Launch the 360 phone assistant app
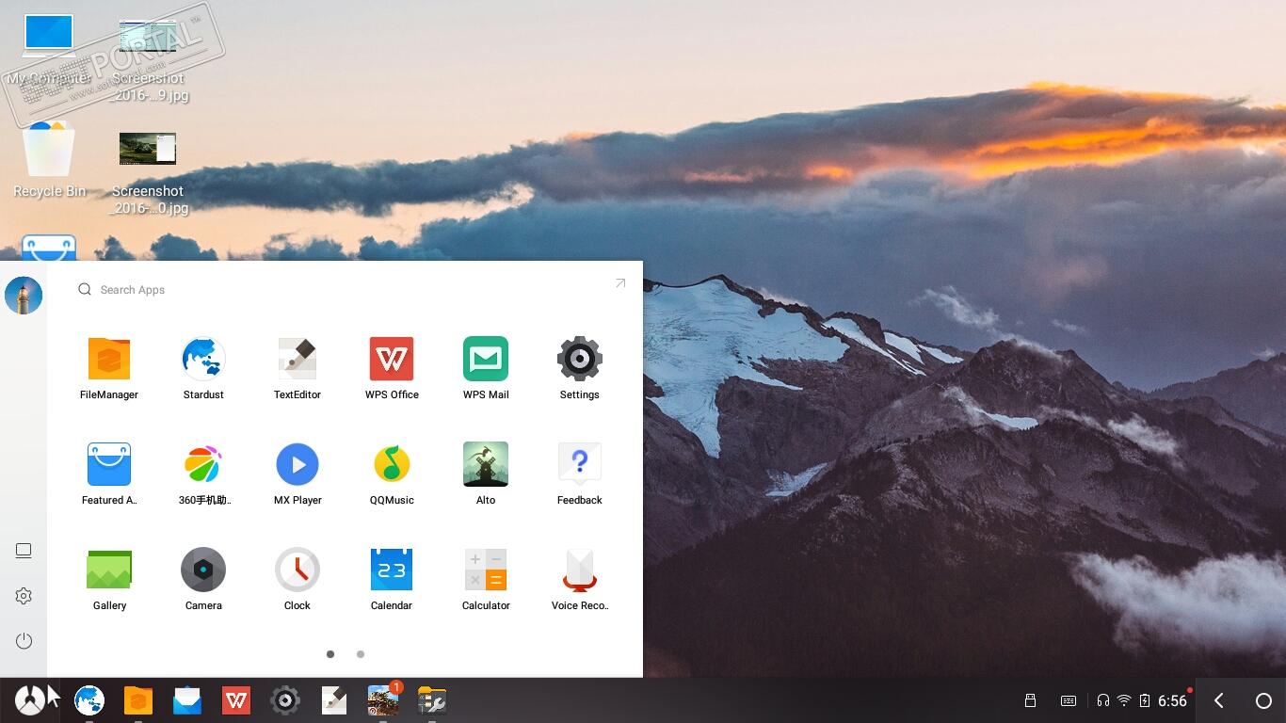 tap(203, 474)
